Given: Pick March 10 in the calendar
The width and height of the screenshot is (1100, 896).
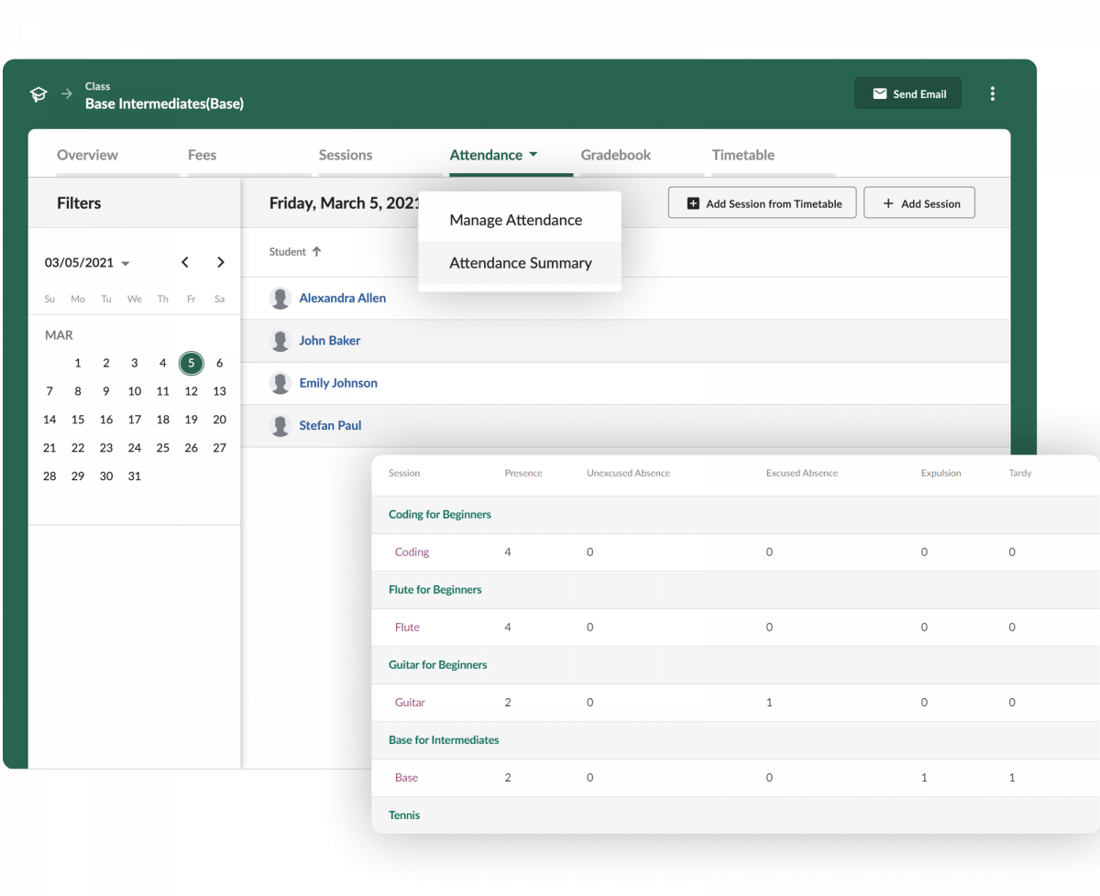Looking at the screenshot, I should (135, 391).
